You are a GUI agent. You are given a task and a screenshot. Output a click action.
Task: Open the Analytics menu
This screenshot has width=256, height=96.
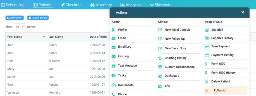click(x=131, y=5)
